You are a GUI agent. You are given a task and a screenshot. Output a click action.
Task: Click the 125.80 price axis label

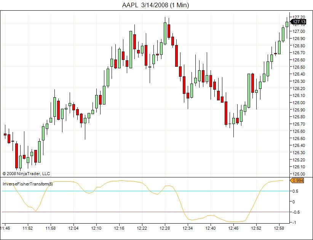(299, 117)
